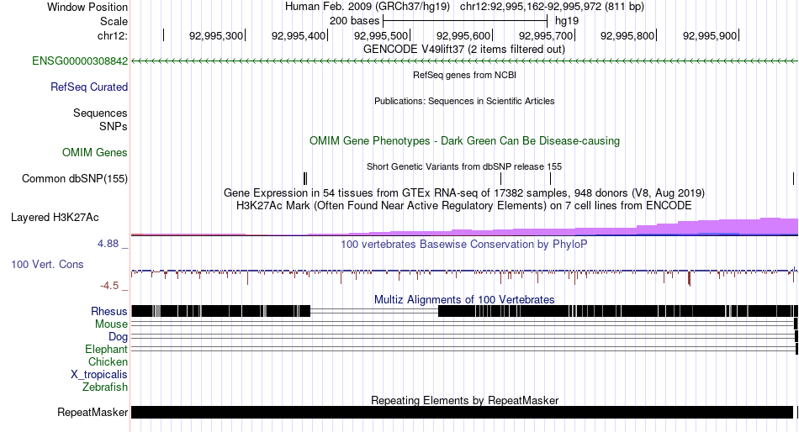Click the Common dbSNP(155) track label
The height and width of the screenshot is (432, 799).
[x=75, y=179]
